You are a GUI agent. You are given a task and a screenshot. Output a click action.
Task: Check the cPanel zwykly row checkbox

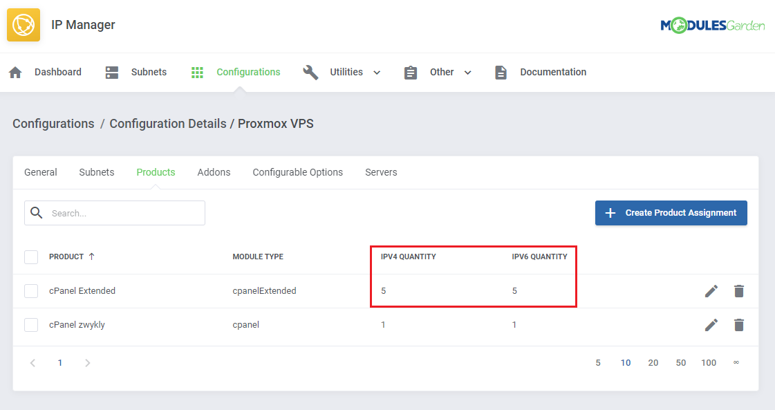pos(31,325)
